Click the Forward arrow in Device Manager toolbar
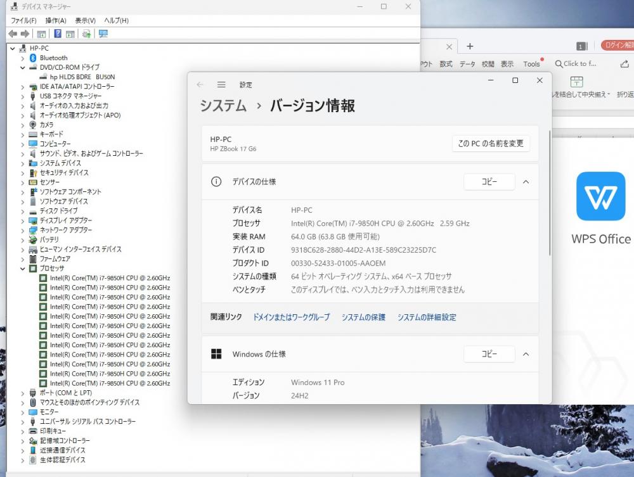634x477 pixels. pos(25,34)
